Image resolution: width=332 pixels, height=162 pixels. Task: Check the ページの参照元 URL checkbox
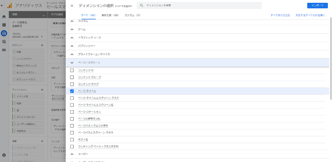(72, 118)
